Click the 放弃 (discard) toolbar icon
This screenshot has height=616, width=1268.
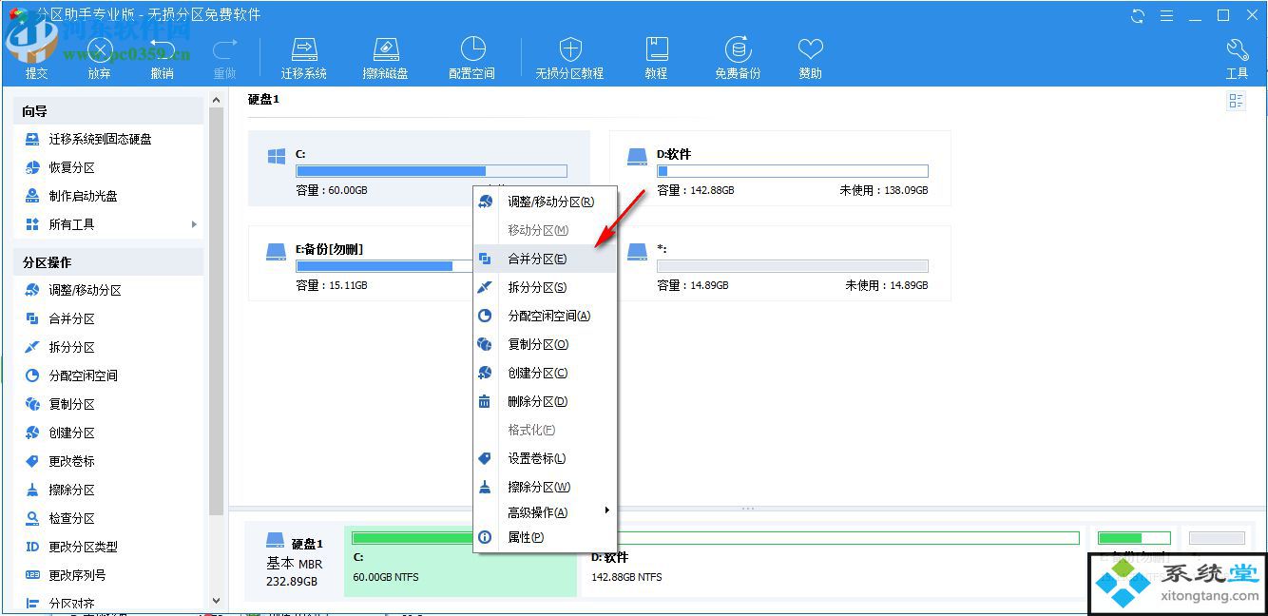[99, 57]
